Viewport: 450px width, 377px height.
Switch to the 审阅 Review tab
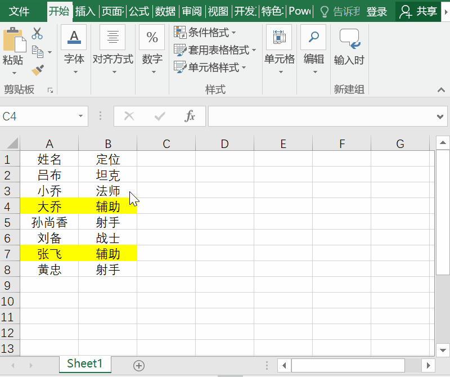click(192, 11)
